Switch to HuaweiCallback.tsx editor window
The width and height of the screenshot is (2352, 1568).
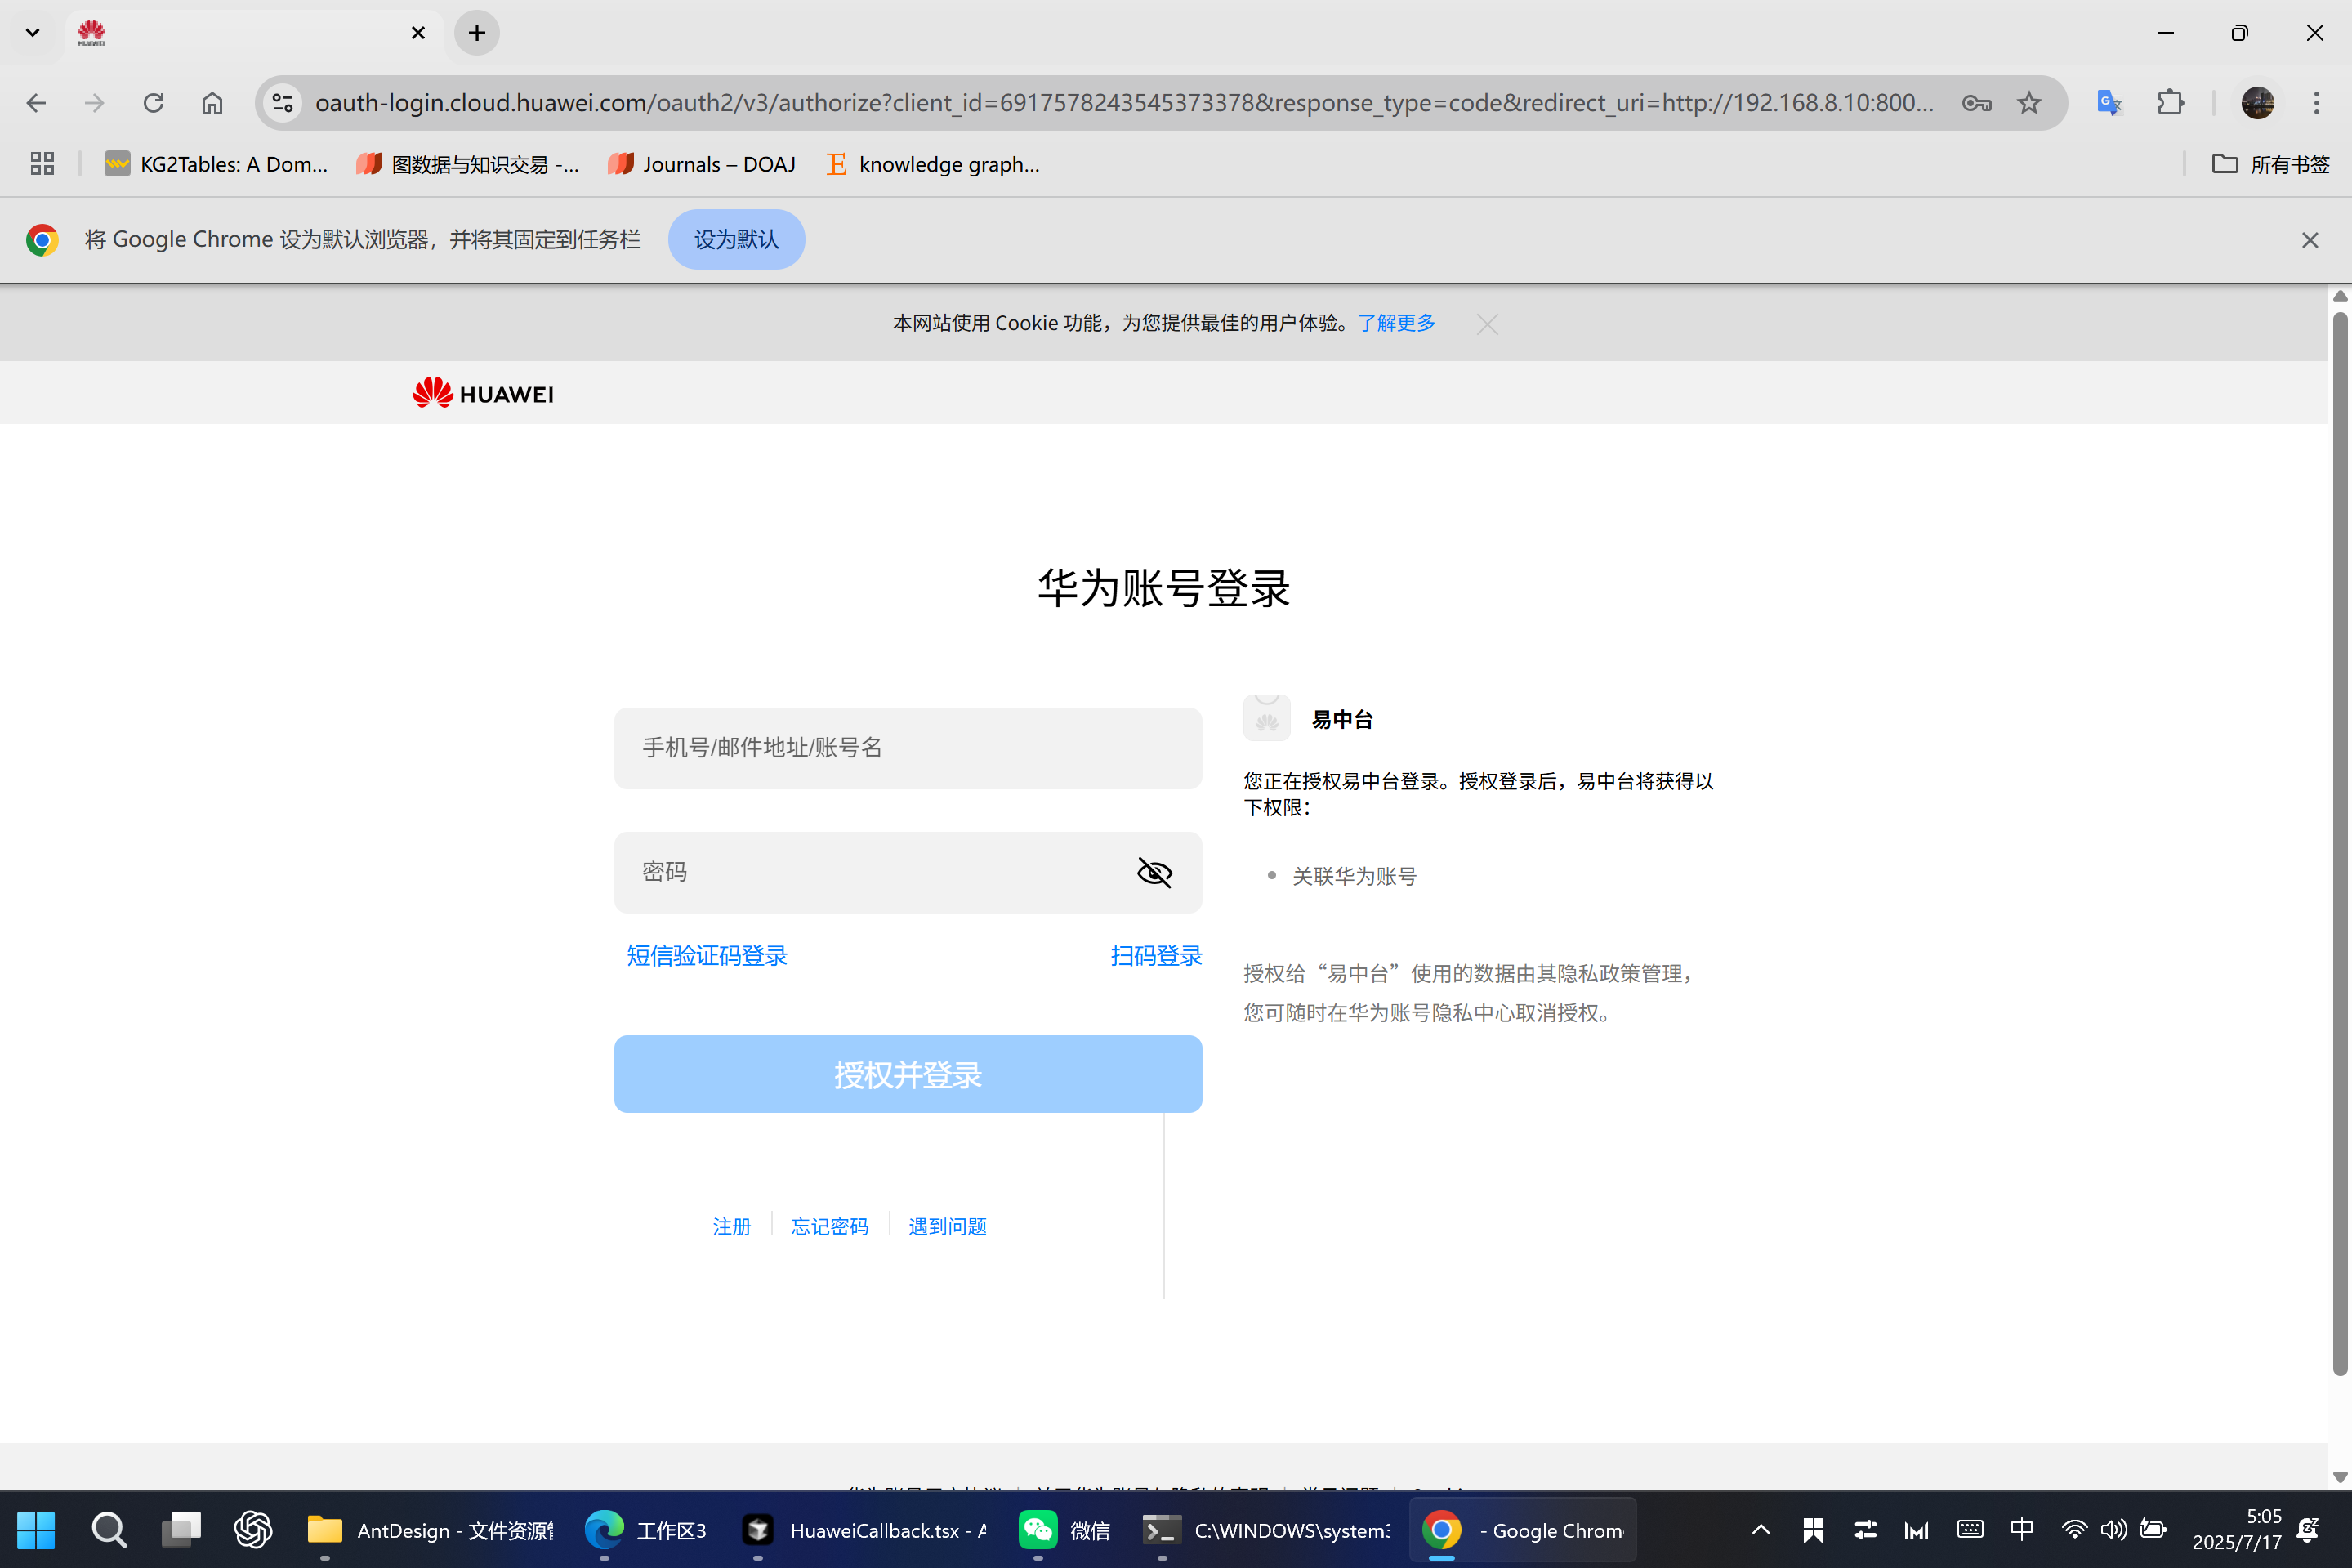click(x=864, y=1530)
